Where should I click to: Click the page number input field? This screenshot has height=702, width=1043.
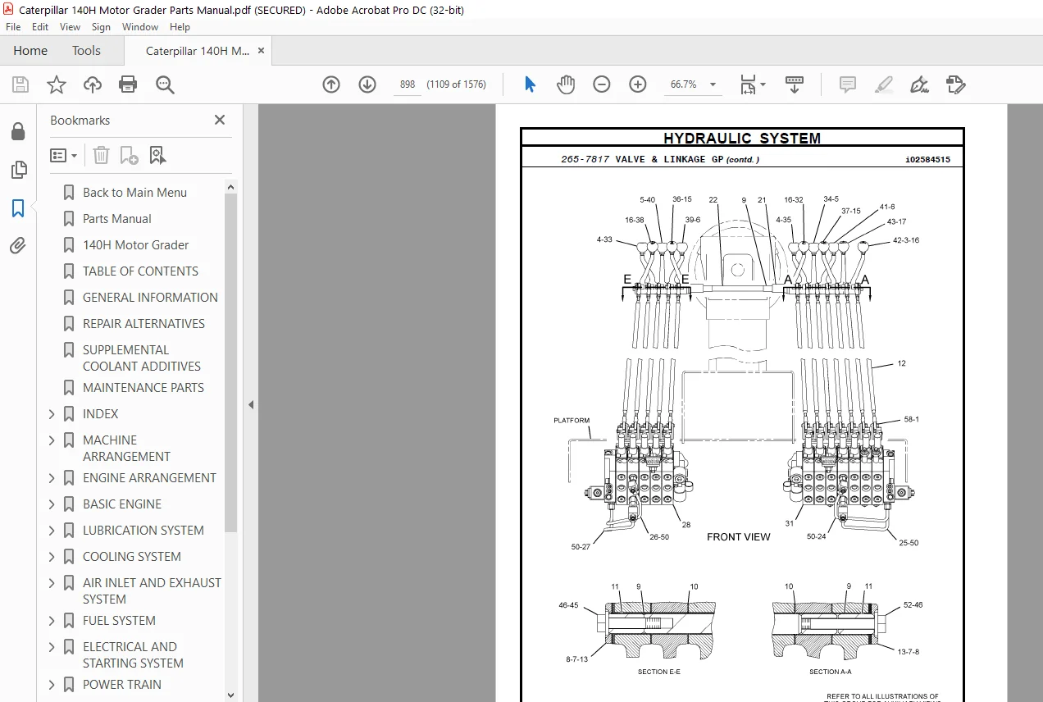(407, 84)
